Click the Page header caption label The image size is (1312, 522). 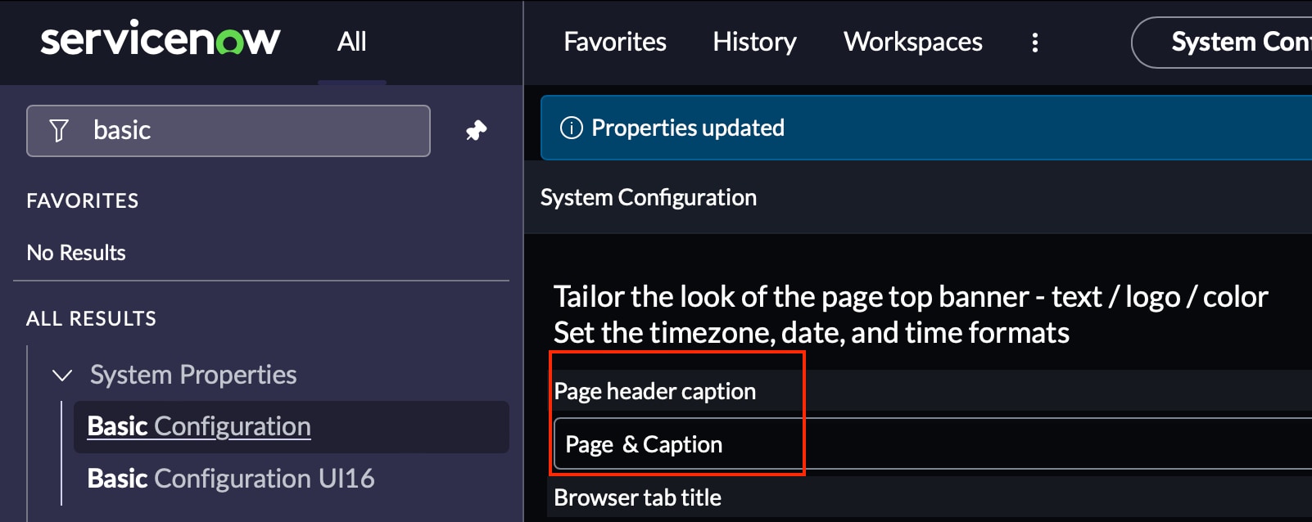654,391
